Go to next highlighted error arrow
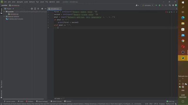 pos(177,12)
